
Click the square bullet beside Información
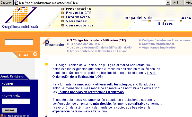point(63,17)
